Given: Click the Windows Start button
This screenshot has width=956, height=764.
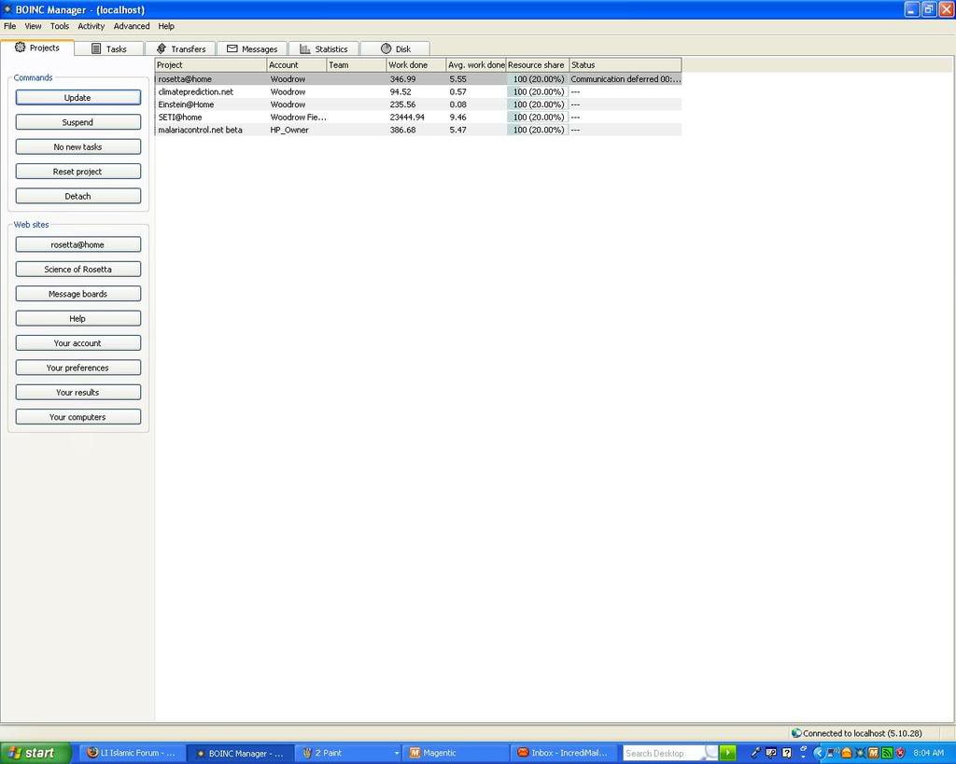Looking at the screenshot, I should [35, 753].
